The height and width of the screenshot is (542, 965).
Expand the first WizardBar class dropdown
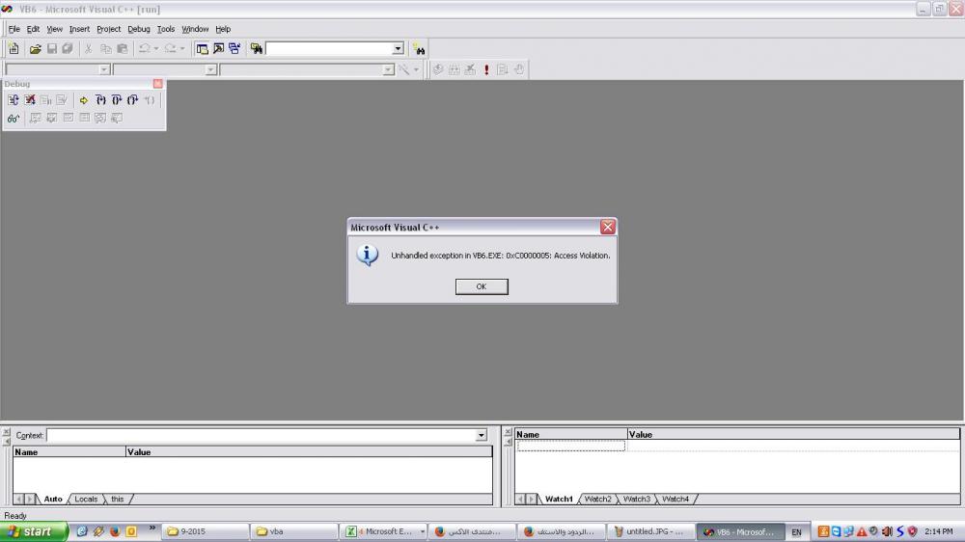point(104,69)
